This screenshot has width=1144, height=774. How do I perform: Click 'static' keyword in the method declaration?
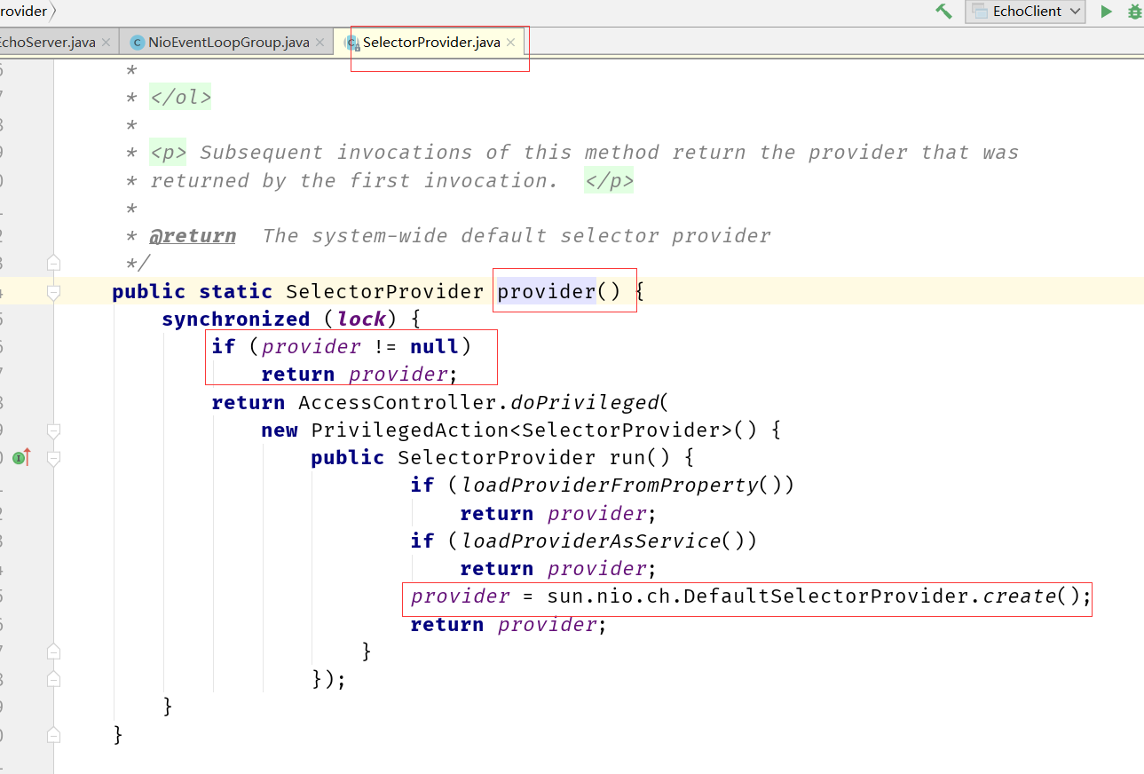pos(235,291)
